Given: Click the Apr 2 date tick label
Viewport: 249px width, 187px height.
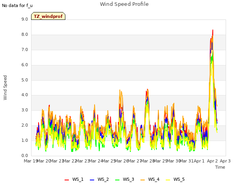Looking at the screenshot, I should (x=212, y=161).
